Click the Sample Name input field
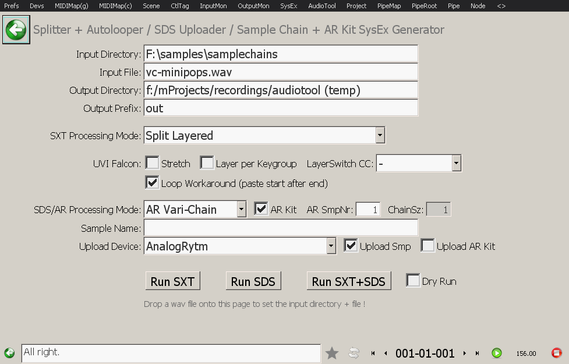 tap(280, 228)
